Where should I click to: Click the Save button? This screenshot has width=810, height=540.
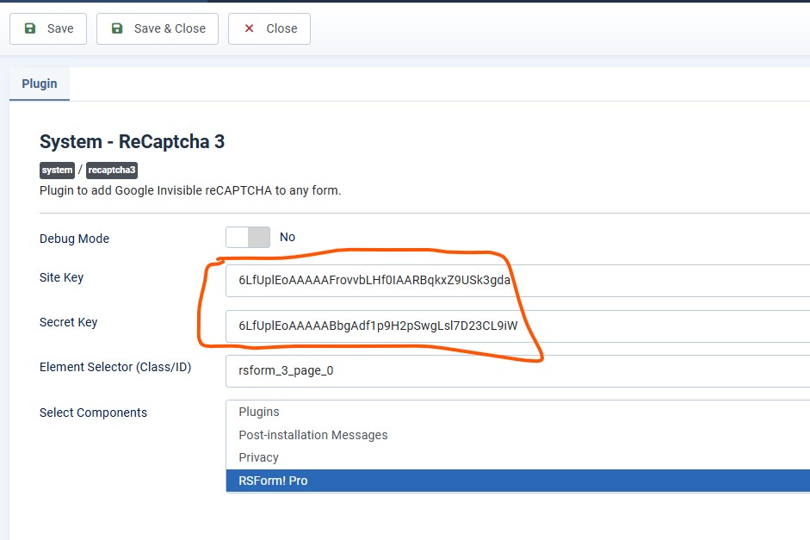48,28
